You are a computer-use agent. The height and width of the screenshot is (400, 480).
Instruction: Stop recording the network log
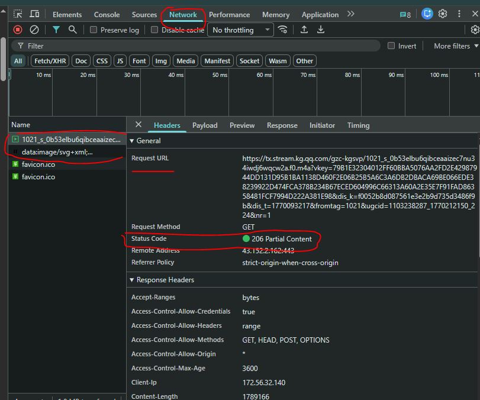(x=18, y=30)
